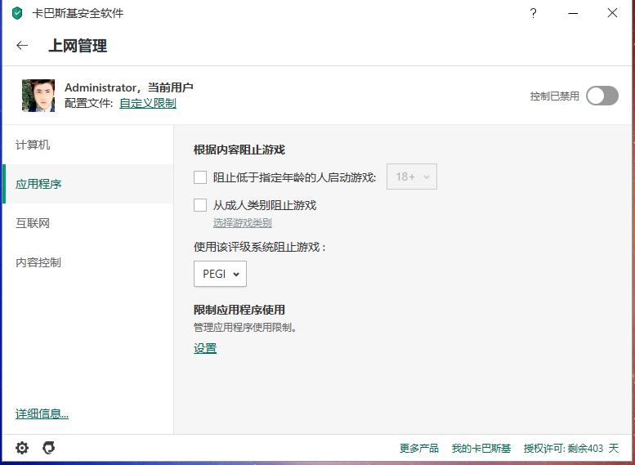Switch to the 互联网 sidebar tab
This screenshot has width=635, height=465.
point(88,223)
